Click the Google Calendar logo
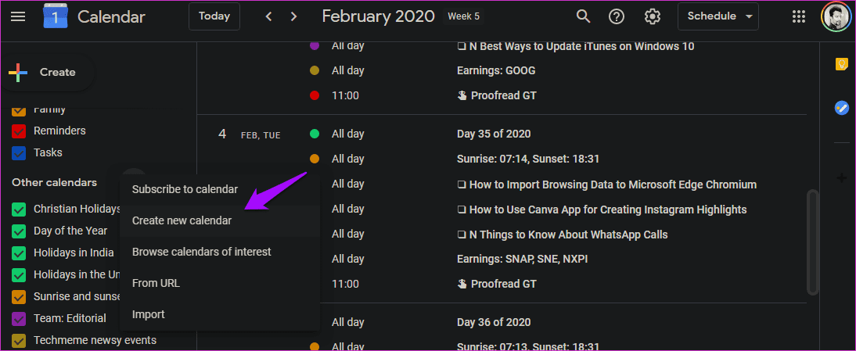Screen dimensions: 856x351 55,17
